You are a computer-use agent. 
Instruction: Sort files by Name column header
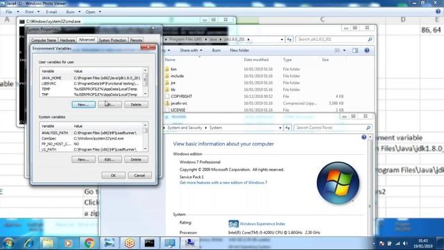170,60
